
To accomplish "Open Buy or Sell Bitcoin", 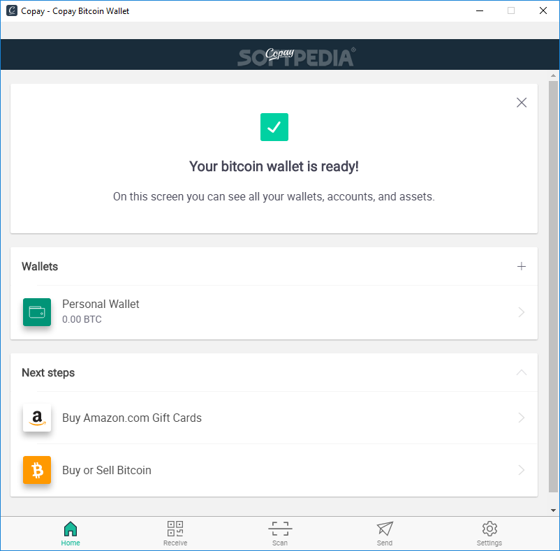I will point(274,470).
